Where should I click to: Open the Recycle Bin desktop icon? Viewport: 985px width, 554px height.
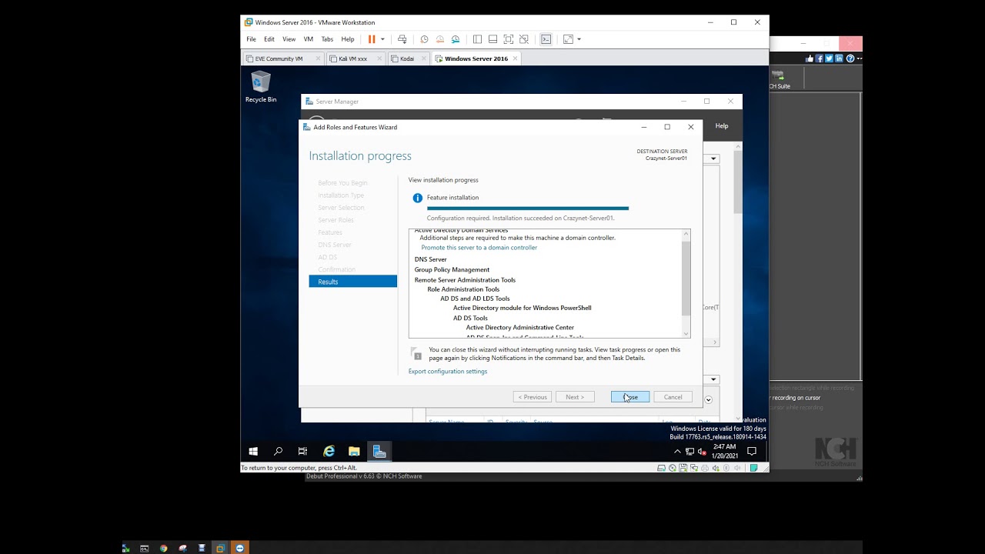coord(261,87)
